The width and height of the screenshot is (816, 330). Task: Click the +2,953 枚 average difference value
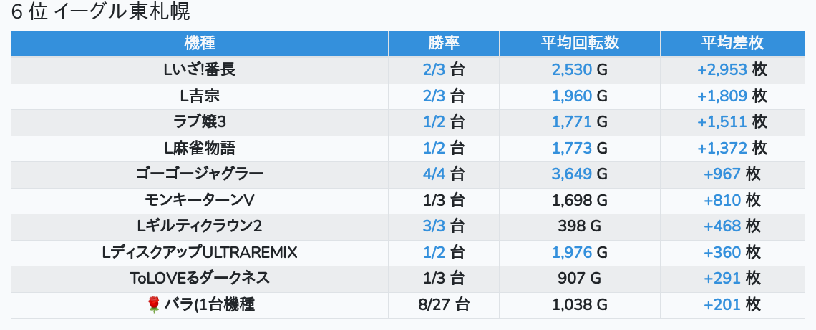[x=732, y=69]
